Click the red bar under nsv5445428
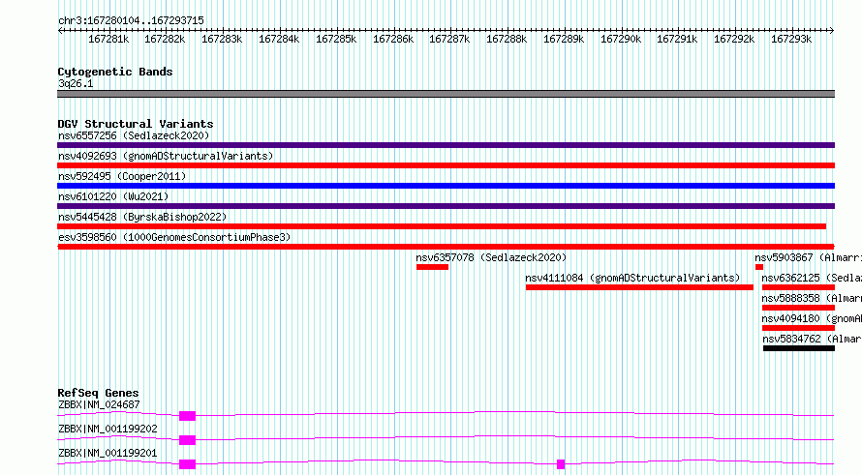 (x=442, y=226)
